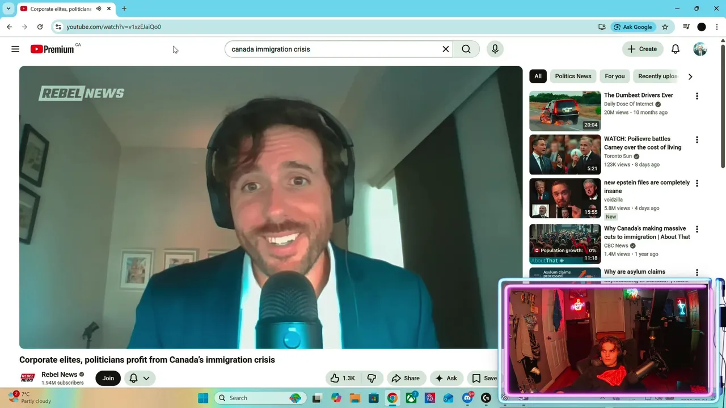Clear the search box text

coord(446,49)
